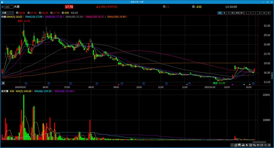274x148 pixels.
Task: Restore the window using title bar button
Action: tap(267, 2)
